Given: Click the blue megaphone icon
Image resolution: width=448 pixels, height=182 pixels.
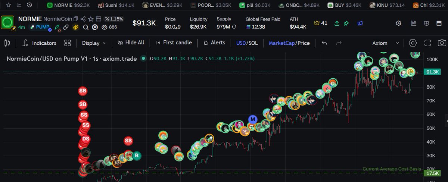Looking at the screenshot, I should coord(360,23).
